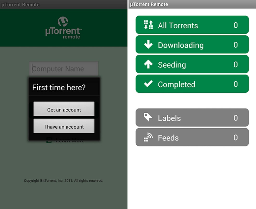
Task: Open the Labels section
Action: pos(192,117)
